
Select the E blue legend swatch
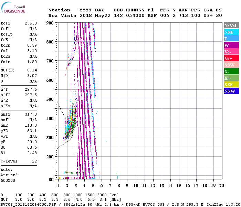tap(231, 39)
